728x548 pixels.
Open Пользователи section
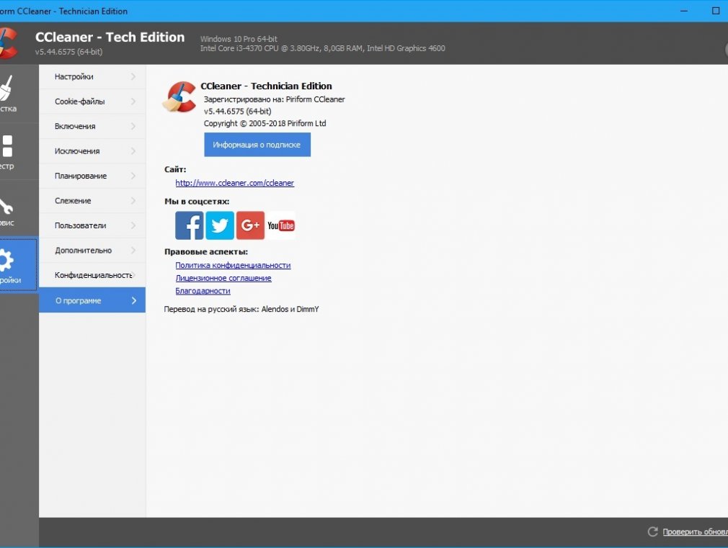(x=92, y=225)
